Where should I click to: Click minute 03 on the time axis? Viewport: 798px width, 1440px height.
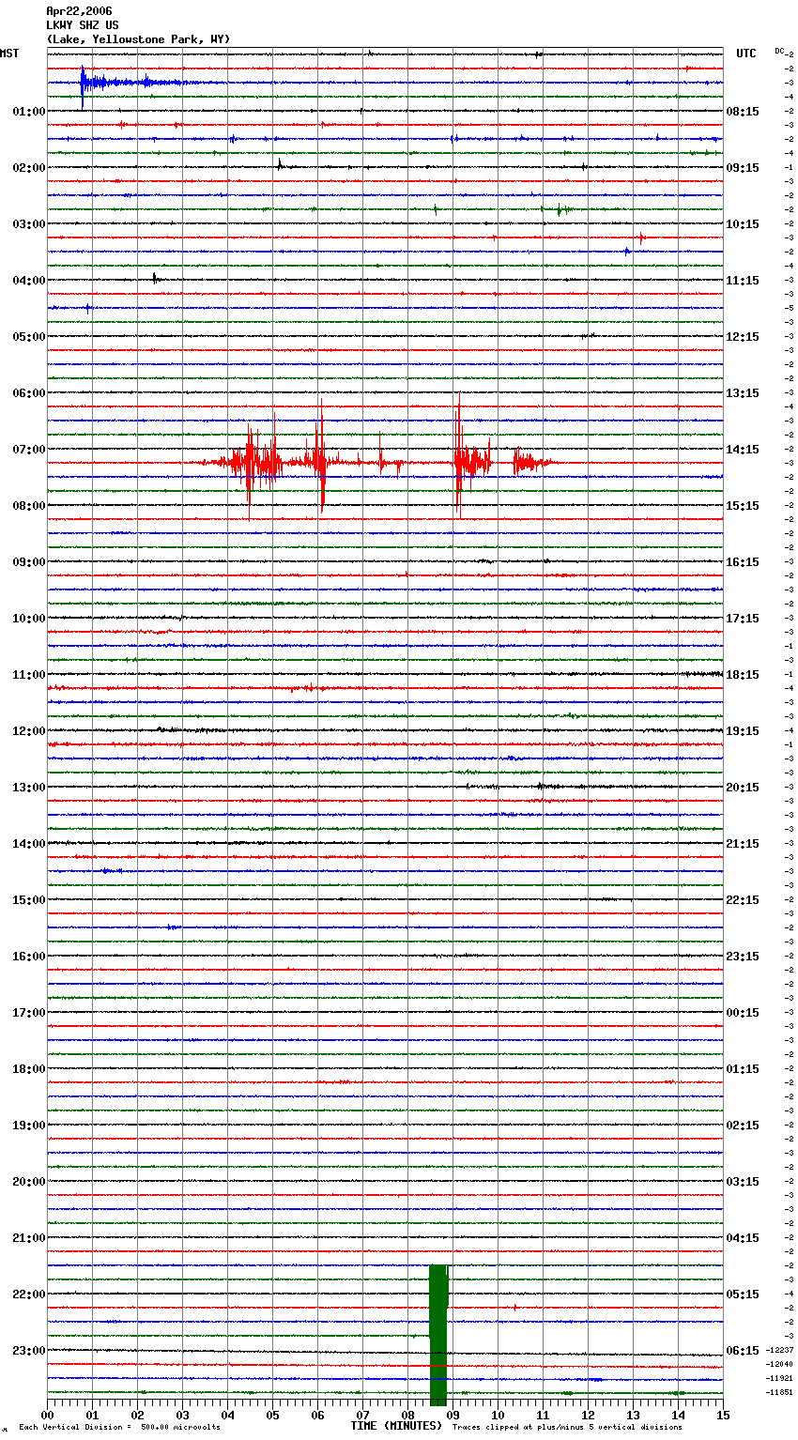coord(182,1414)
